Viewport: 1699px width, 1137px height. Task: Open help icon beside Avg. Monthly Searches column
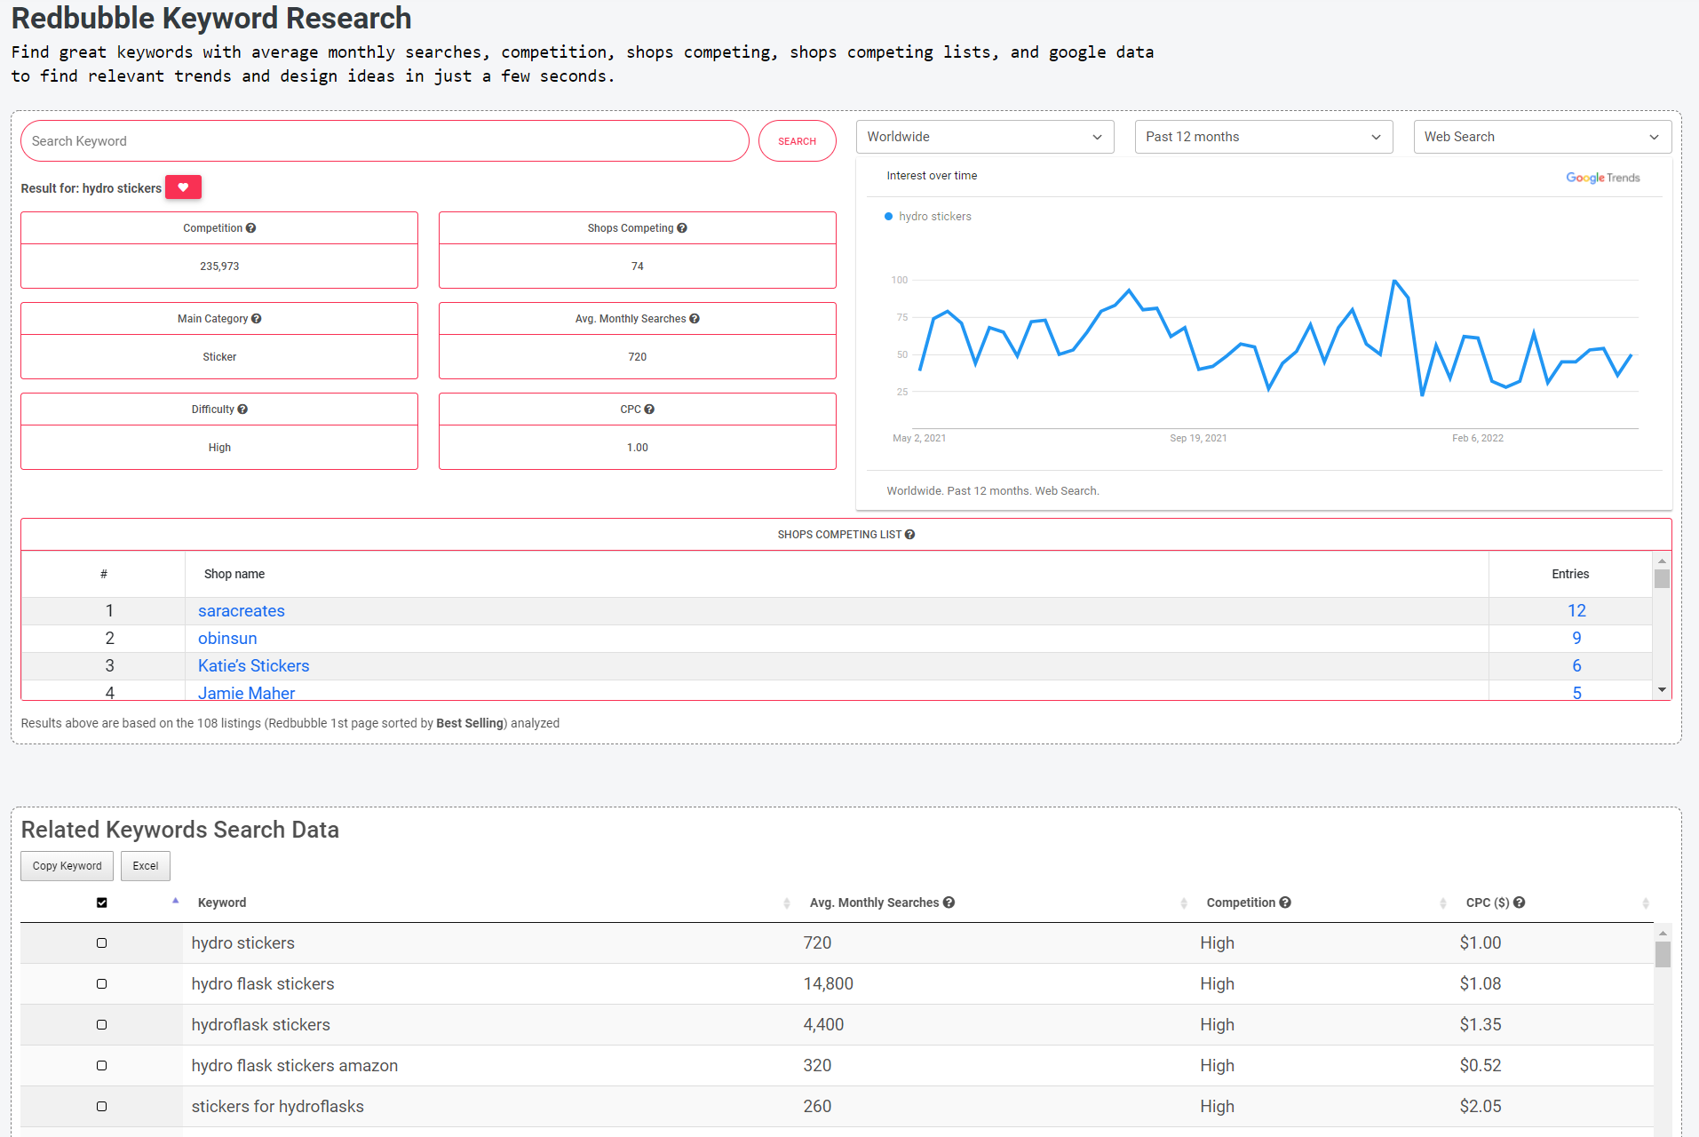click(x=949, y=902)
